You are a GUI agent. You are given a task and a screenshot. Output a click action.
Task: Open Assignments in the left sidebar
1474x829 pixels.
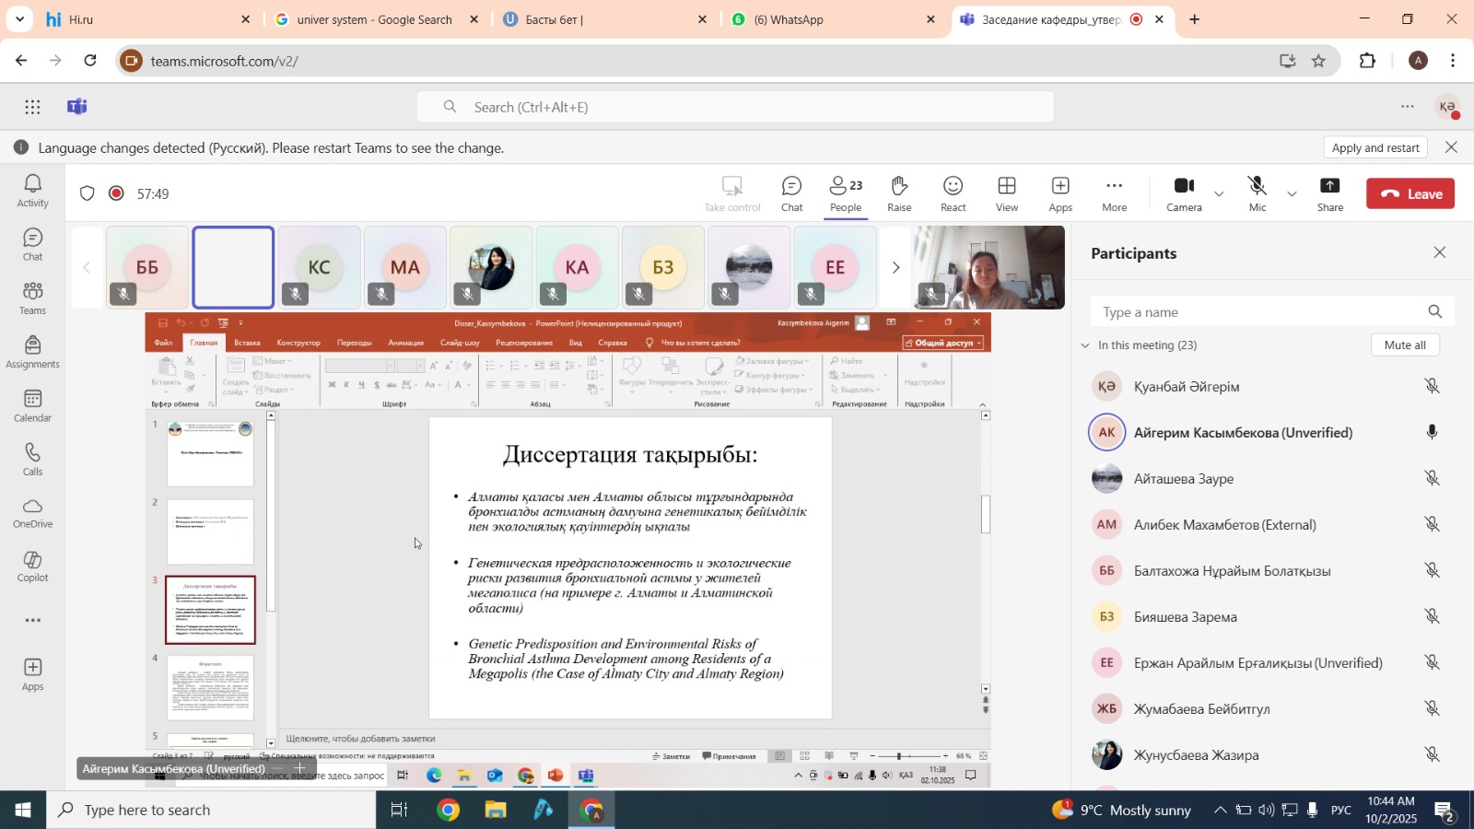[x=33, y=352]
